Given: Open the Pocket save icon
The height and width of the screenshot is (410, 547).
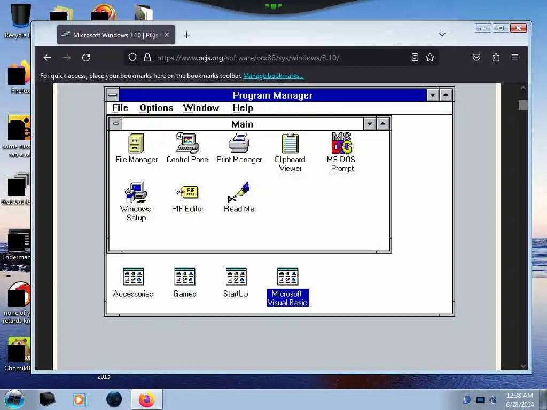Looking at the screenshot, I should 476,57.
